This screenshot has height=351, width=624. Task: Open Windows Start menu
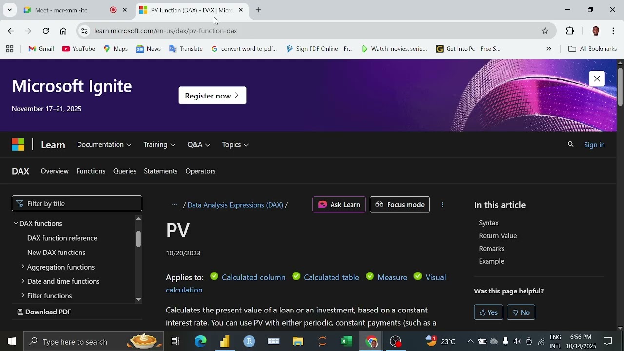(x=12, y=342)
